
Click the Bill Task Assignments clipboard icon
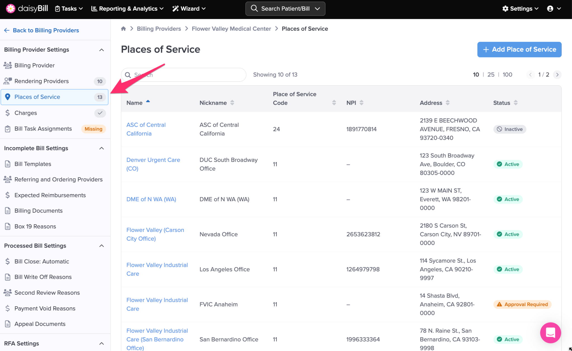point(8,129)
